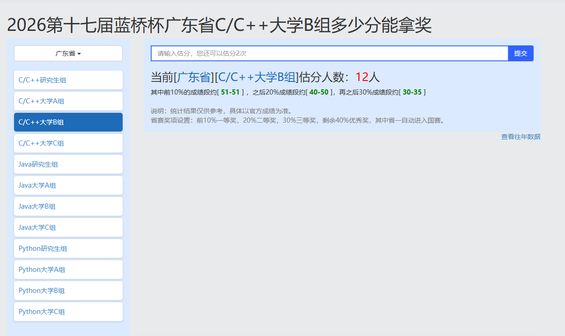Click the red 12 participant count
Screen dimensions: 565x336
pos(362,77)
